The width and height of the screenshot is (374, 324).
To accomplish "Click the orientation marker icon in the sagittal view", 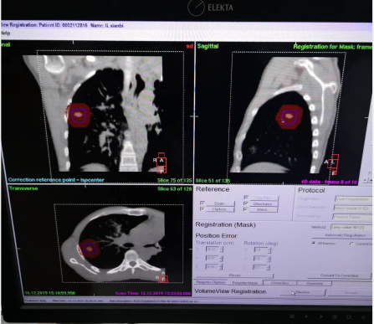I will (333, 164).
